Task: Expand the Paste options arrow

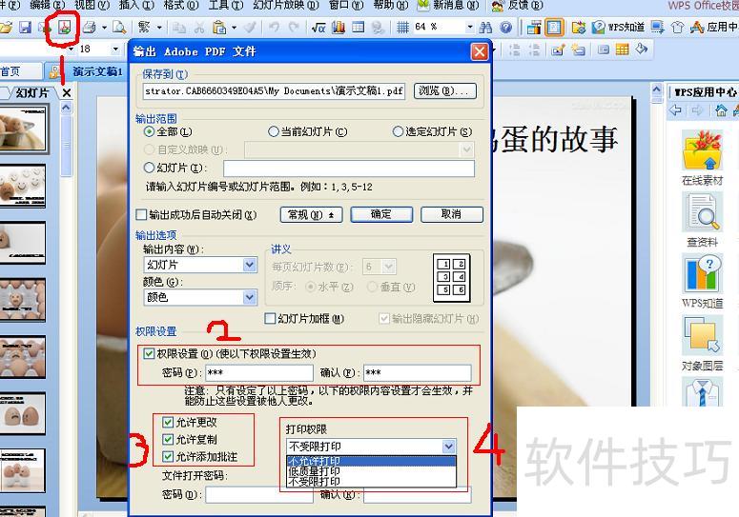Action: click(x=234, y=28)
